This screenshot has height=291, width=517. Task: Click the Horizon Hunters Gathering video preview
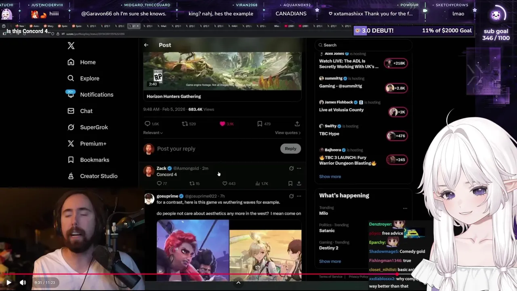click(222, 71)
